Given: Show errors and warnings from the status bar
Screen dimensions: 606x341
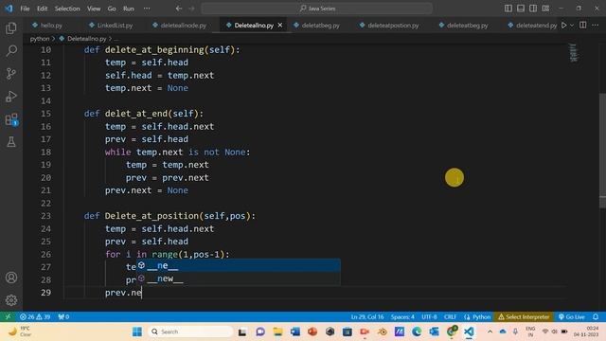Looking at the screenshot, I should (35, 316).
